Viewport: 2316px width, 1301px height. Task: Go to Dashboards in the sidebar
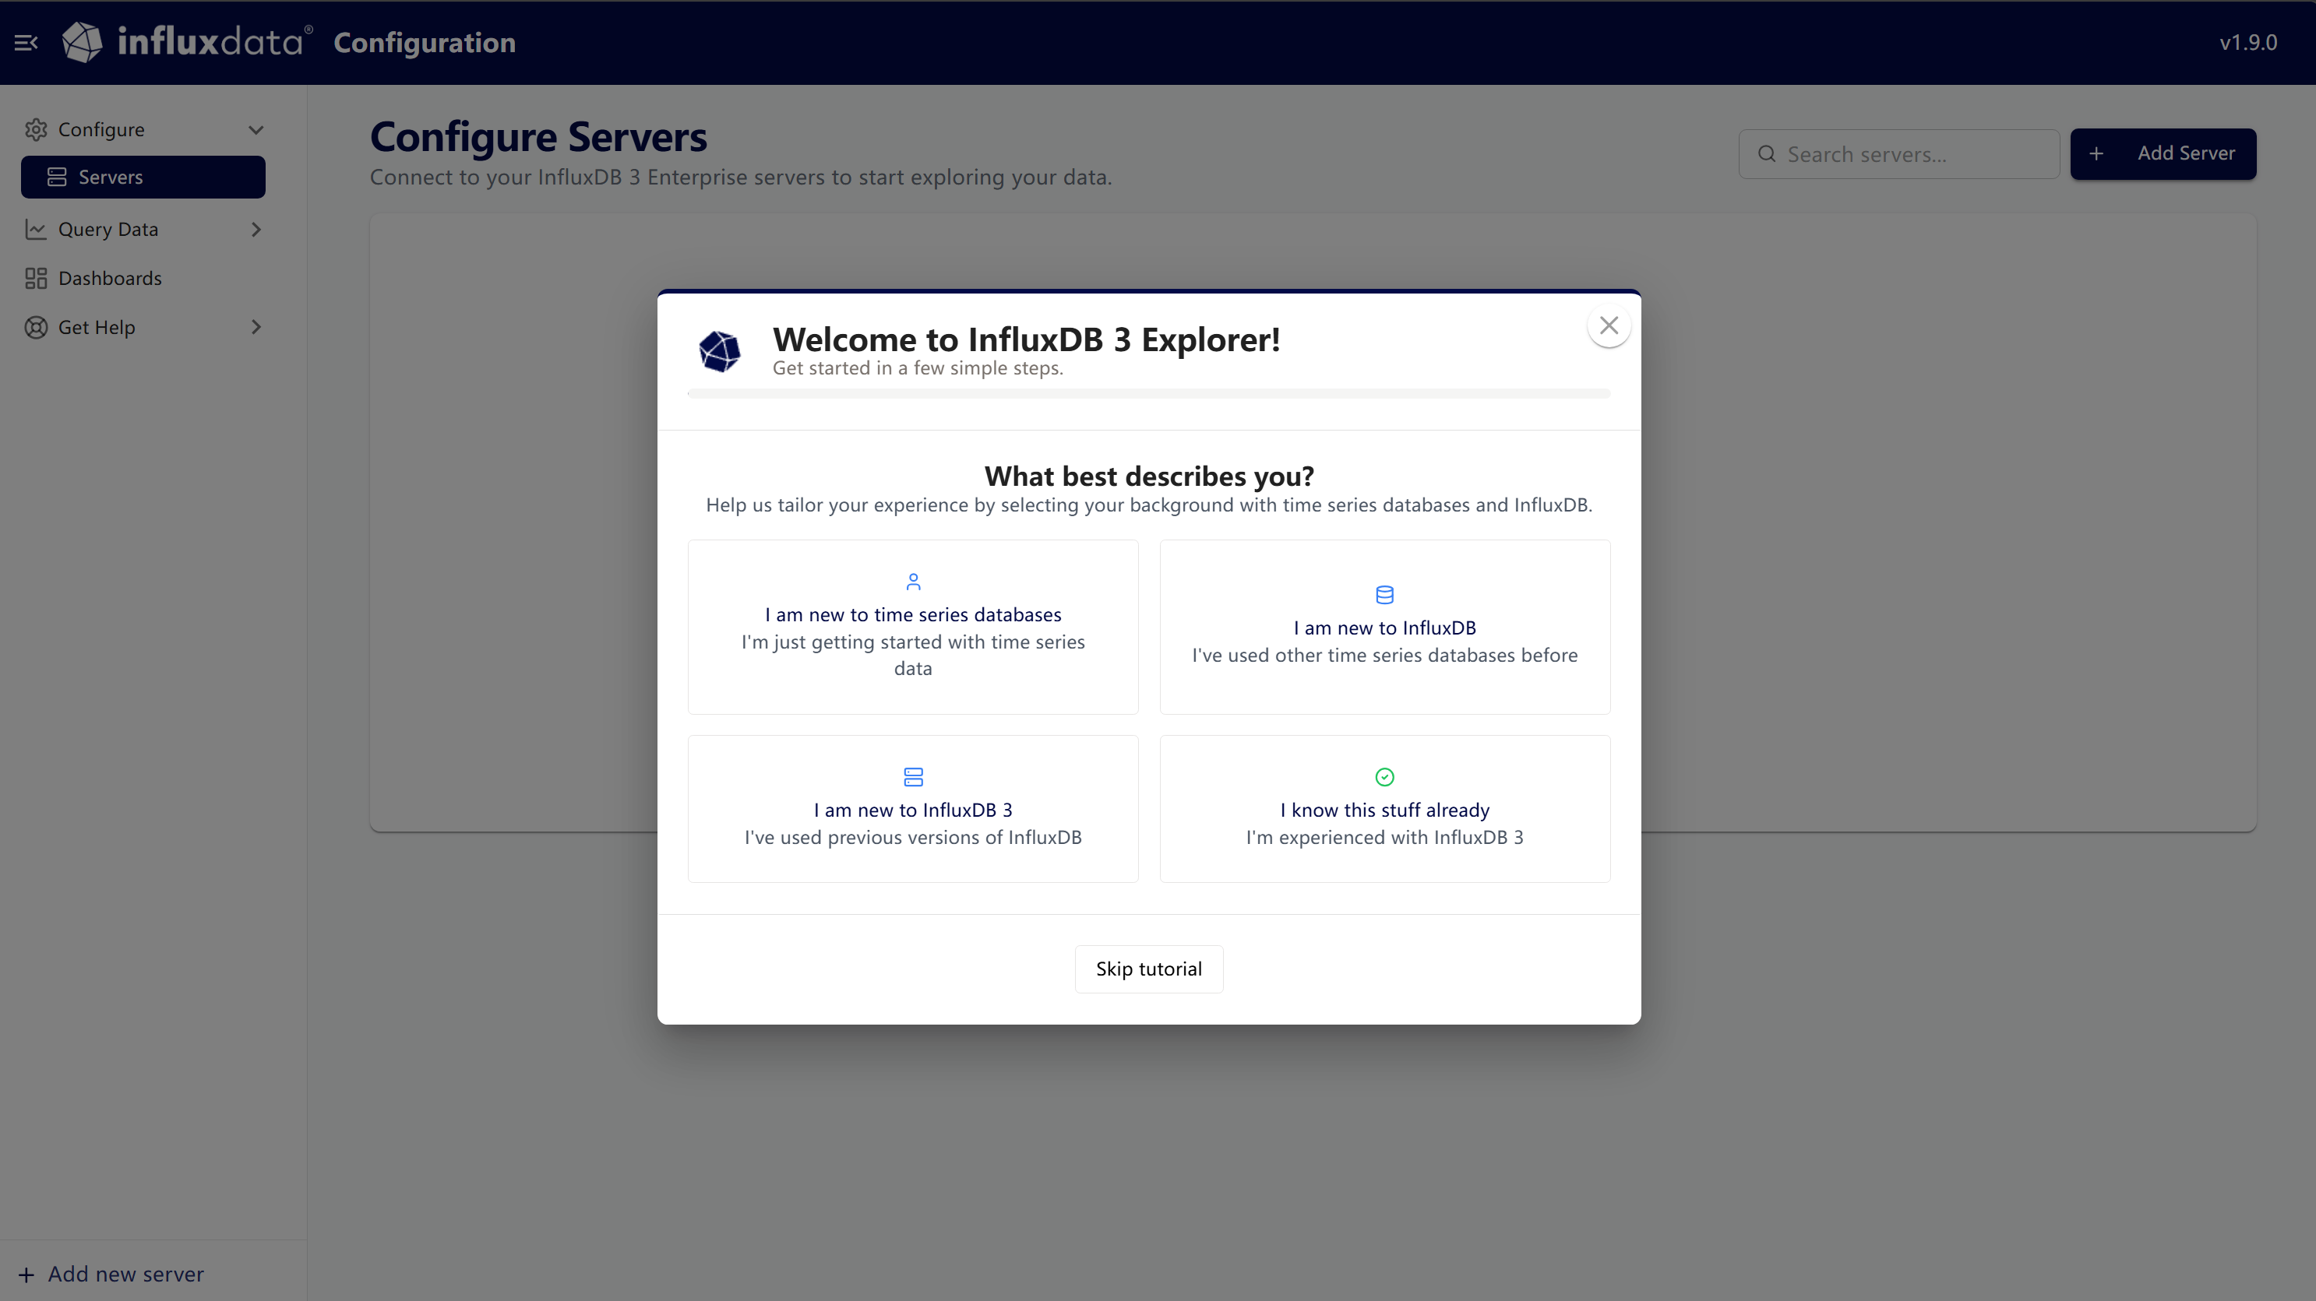click(x=144, y=279)
